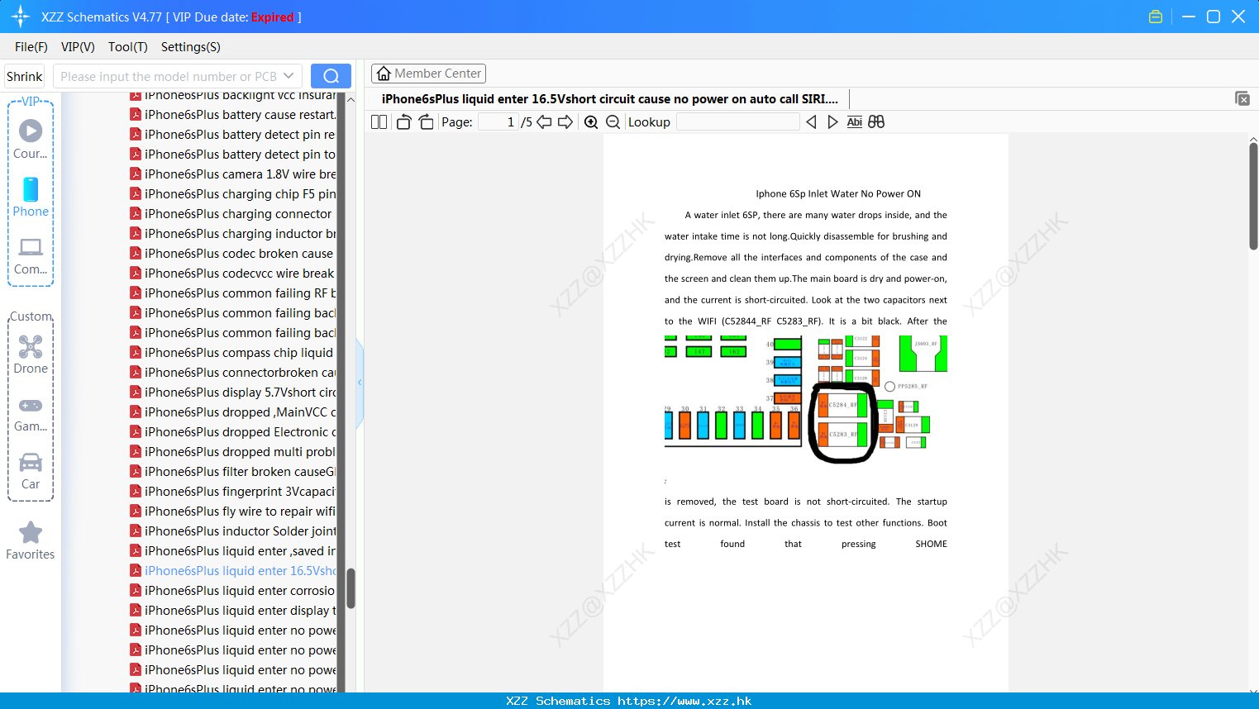Open the VIP gift icon in title bar
This screenshot has width=1259, height=709.
(1156, 17)
